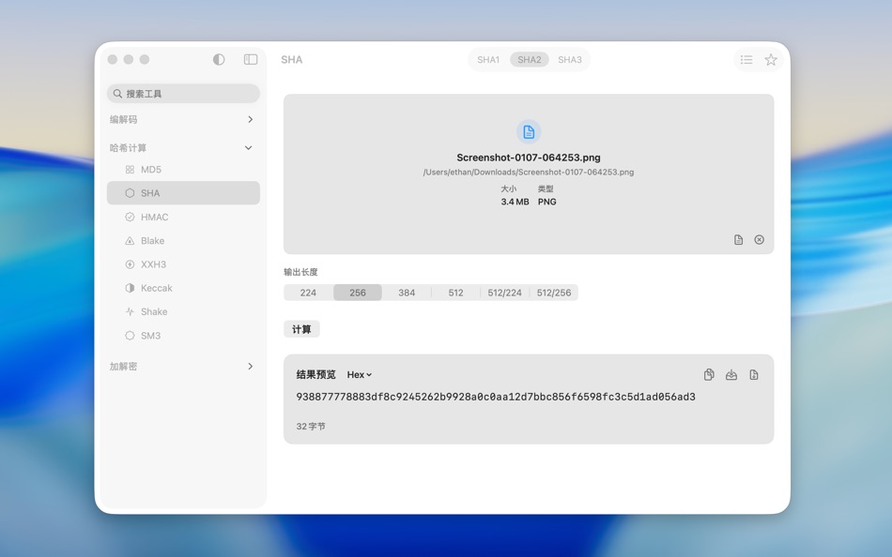Star this tool as favorite
Screen dimensions: 892x557
tap(771, 59)
